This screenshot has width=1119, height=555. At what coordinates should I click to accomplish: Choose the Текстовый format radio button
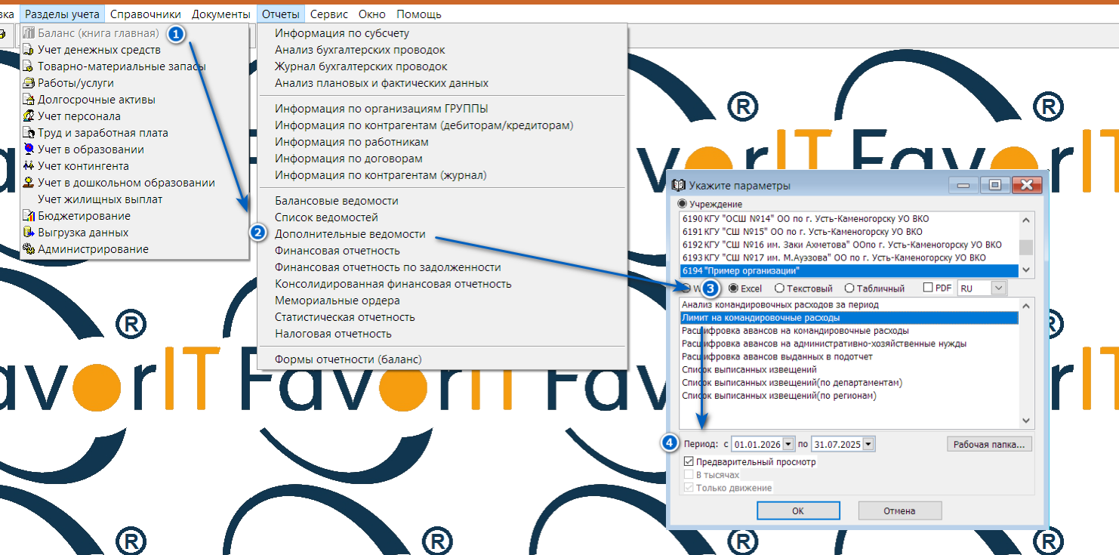[779, 288]
